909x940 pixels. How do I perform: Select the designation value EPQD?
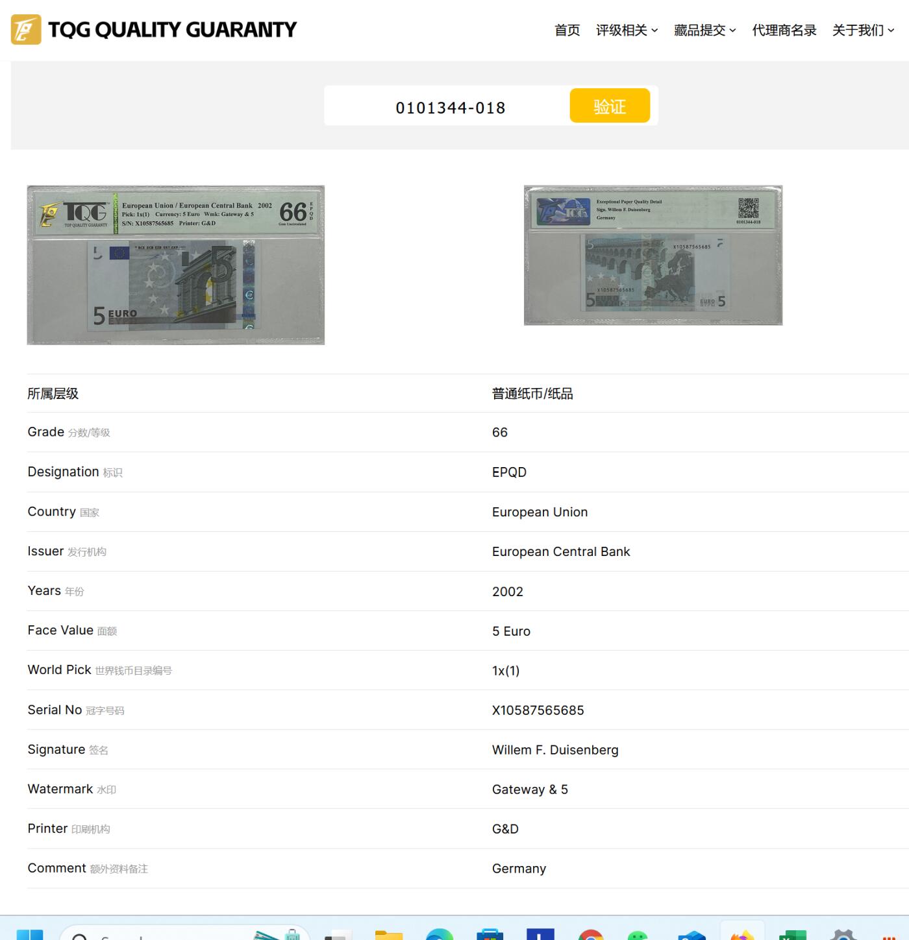pos(509,472)
